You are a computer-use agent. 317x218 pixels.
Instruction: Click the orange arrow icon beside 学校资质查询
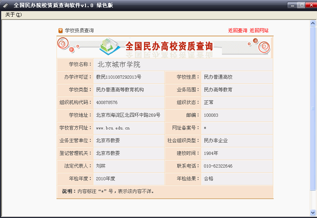60,31
